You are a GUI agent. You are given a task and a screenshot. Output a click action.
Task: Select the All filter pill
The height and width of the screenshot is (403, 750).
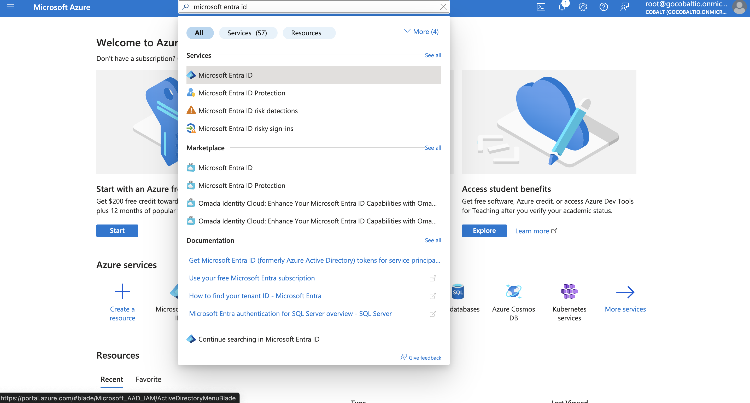point(200,33)
